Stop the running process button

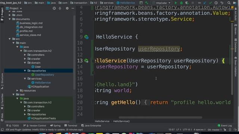(x=193, y=3)
